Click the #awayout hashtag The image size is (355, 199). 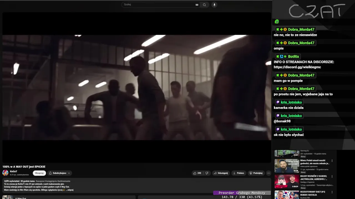[39, 181]
